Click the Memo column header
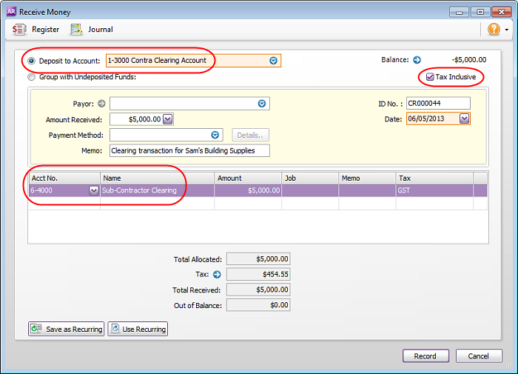518x374 pixels. tap(367, 178)
